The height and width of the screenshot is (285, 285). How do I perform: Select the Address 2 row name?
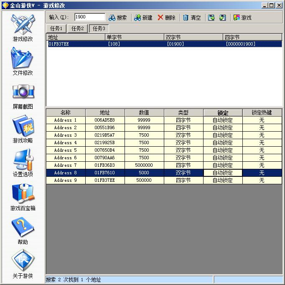[x=66, y=127]
